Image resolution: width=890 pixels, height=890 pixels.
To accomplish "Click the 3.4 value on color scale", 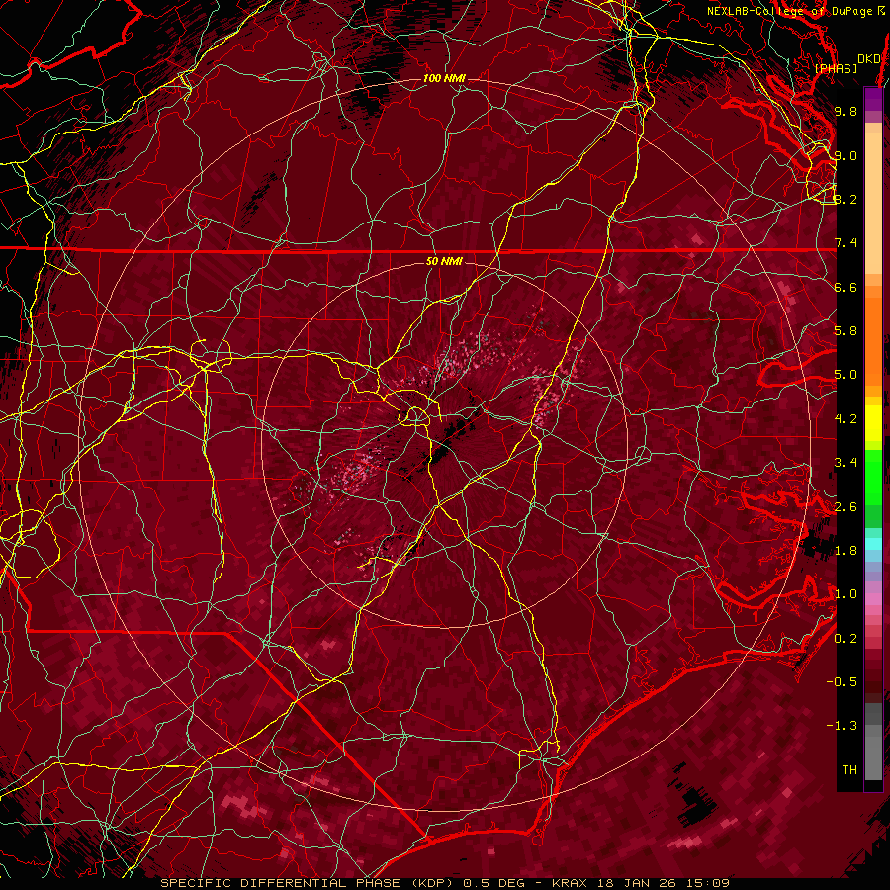I will (845, 463).
